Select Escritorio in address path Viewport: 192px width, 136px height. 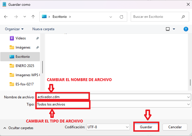click(x=60, y=17)
